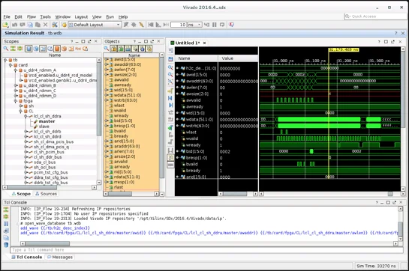Image resolution: width=409 pixels, height=271 pixels.
Task: Click the Restart simulation icon in toolbar
Action: [x=151, y=25]
